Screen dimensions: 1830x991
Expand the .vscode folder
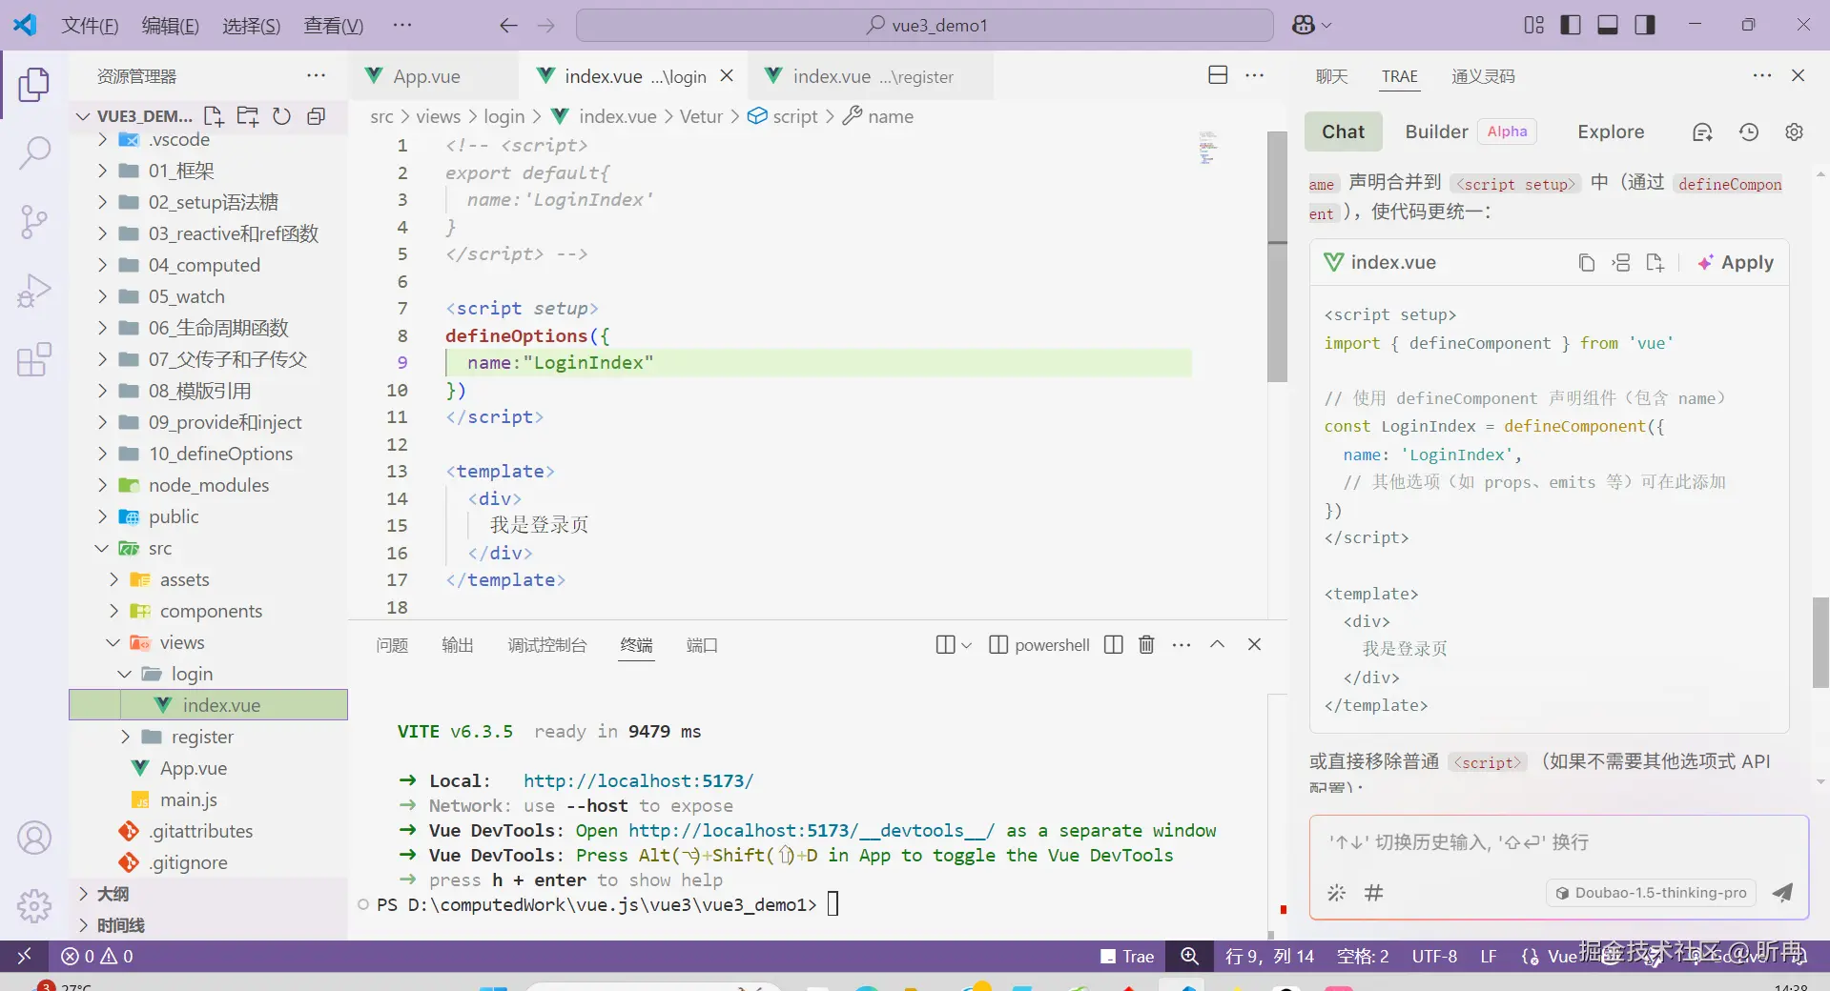coord(102,140)
